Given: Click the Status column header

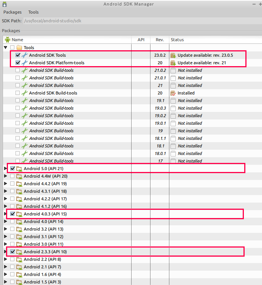Looking at the screenshot, I should point(215,40).
